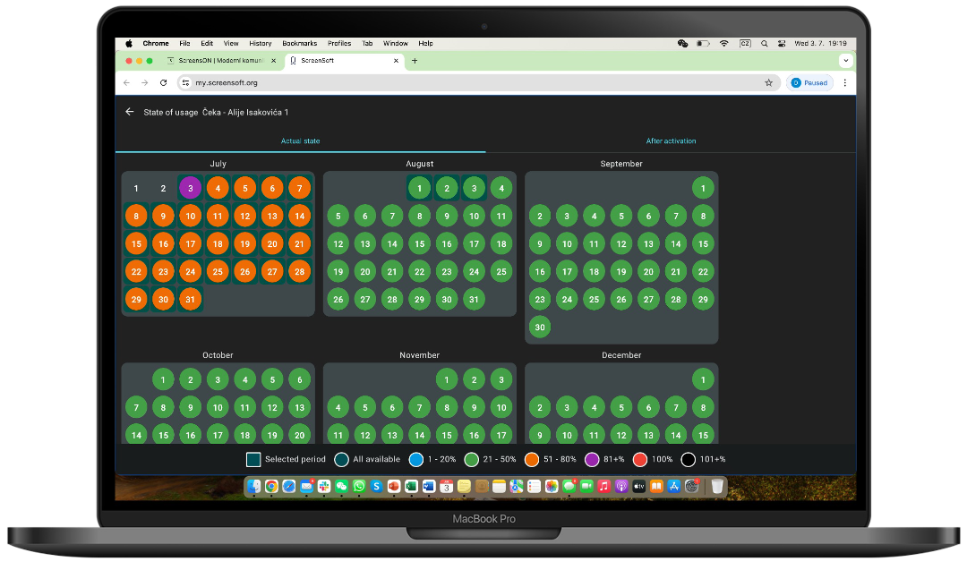The image size is (967, 570).
Task: Click the back arrow beside State of usage
Action: click(130, 112)
